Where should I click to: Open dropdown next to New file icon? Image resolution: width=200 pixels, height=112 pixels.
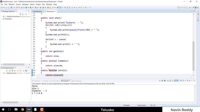coord(4,7)
